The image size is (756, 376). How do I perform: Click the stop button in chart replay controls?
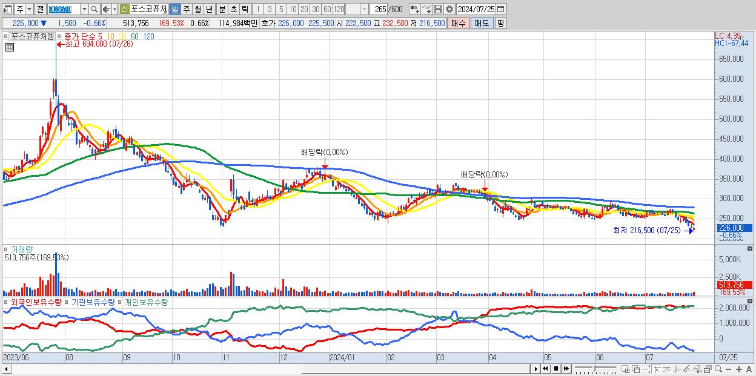556,369
